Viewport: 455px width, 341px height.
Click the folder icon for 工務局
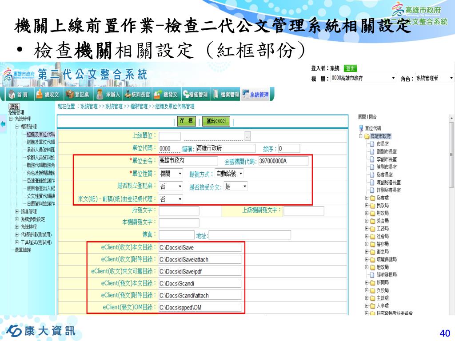click(373, 229)
